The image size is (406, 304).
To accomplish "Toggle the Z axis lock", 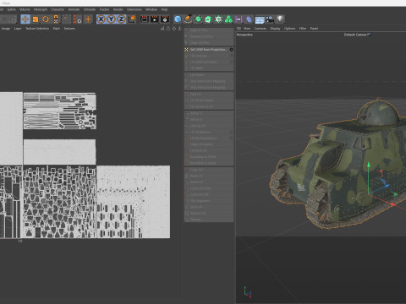I will coord(121,19).
